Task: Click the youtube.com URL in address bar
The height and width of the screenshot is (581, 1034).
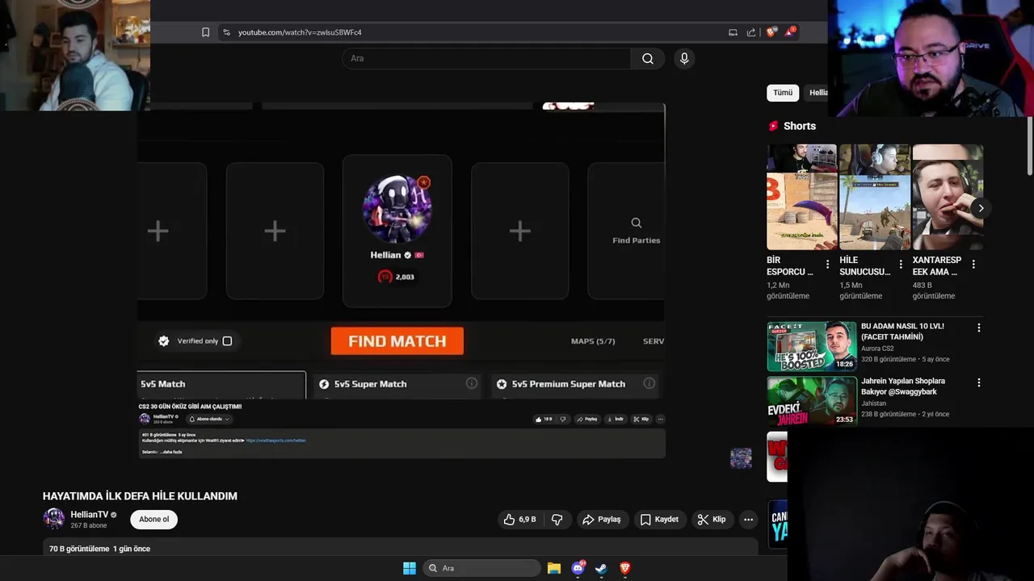Action: pos(300,32)
